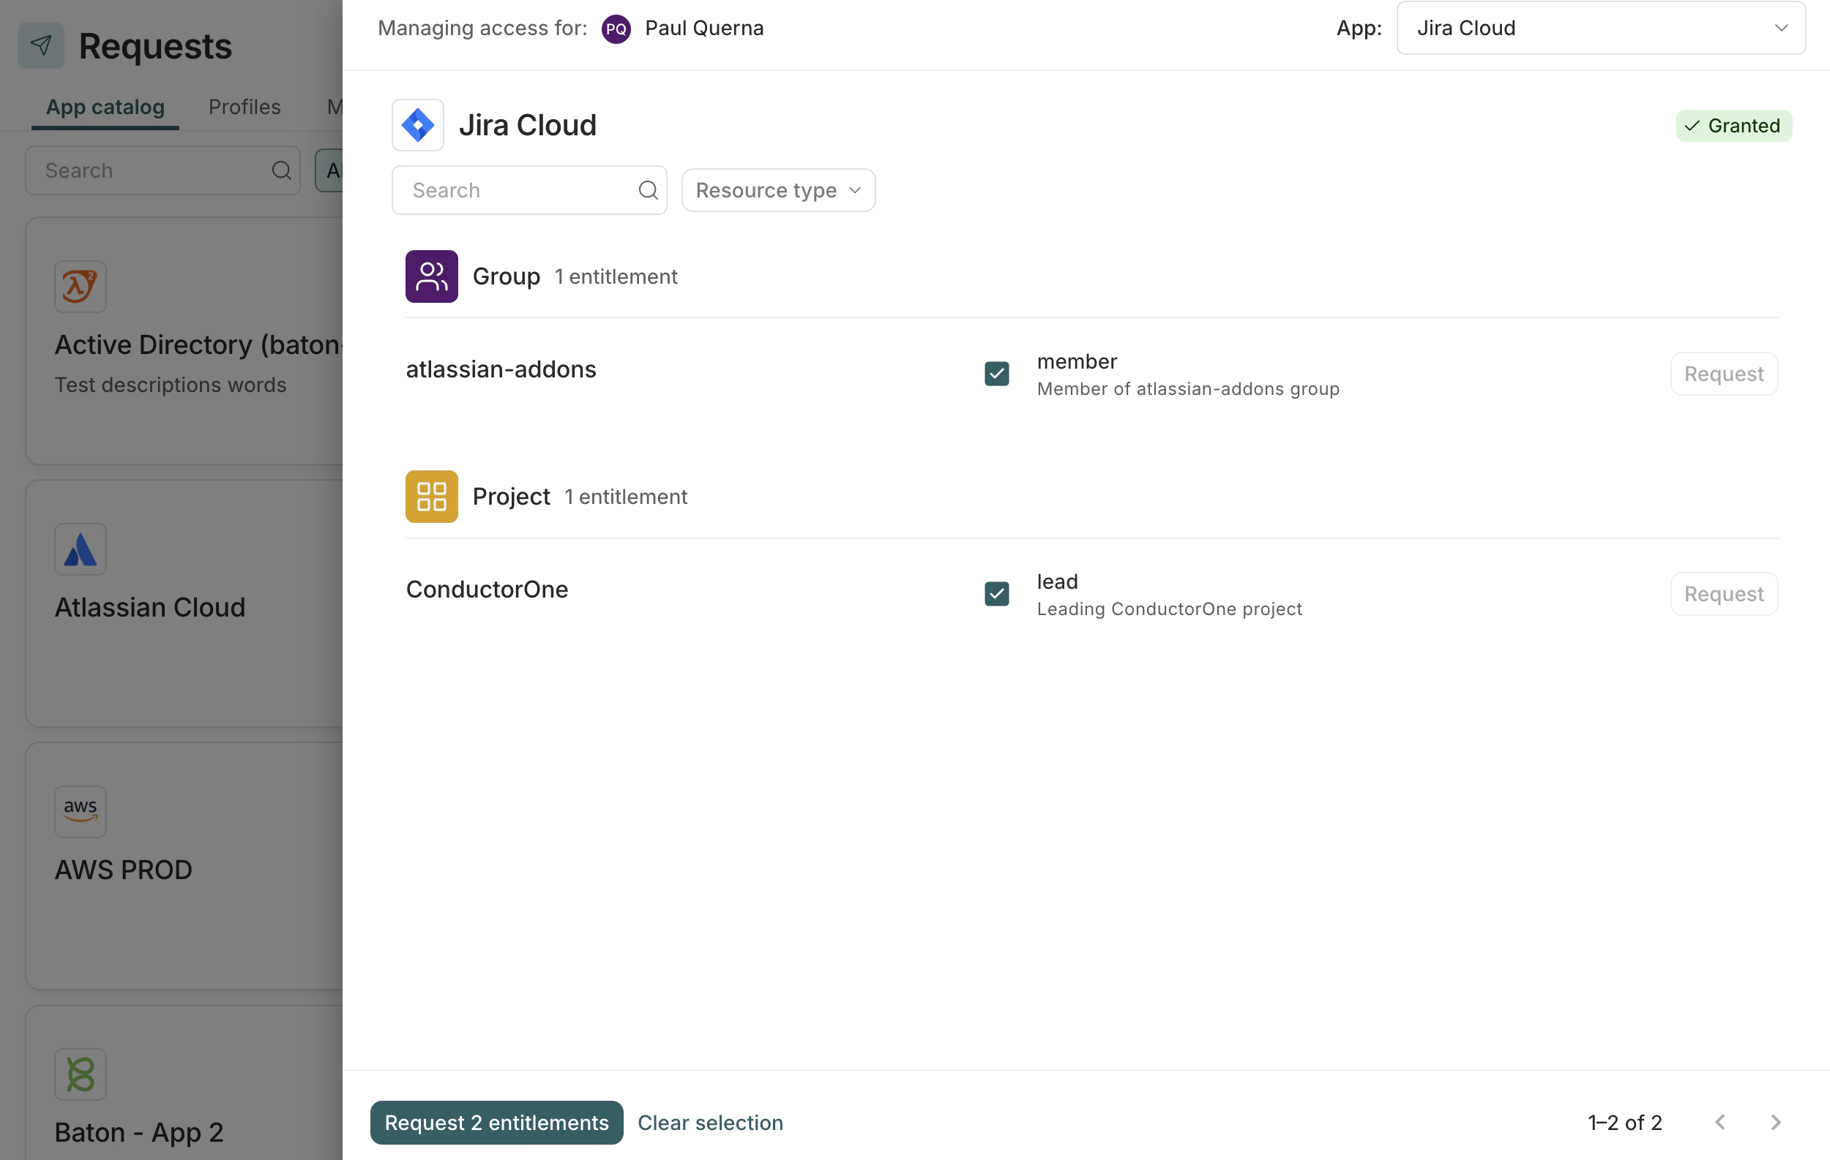Click the Jira Cloud diamond logo
Image resolution: width=1830 pixels, height=1160 pixels.
418,125
